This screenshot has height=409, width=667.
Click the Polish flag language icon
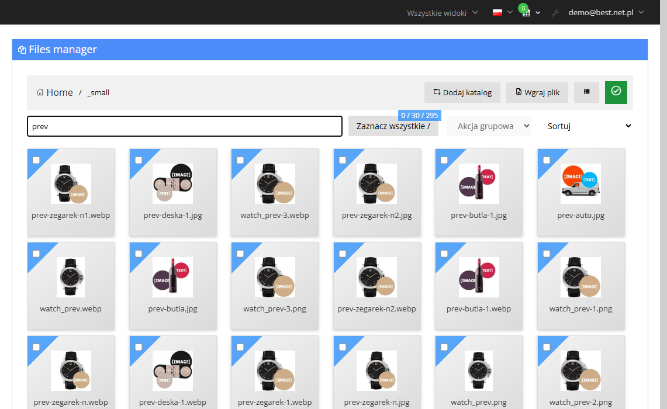(x=497, y=12)
